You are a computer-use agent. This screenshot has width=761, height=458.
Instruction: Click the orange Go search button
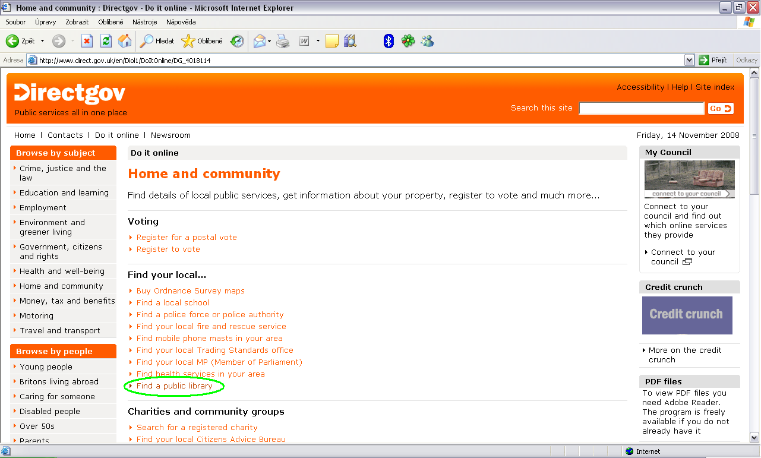pos(721,108)
